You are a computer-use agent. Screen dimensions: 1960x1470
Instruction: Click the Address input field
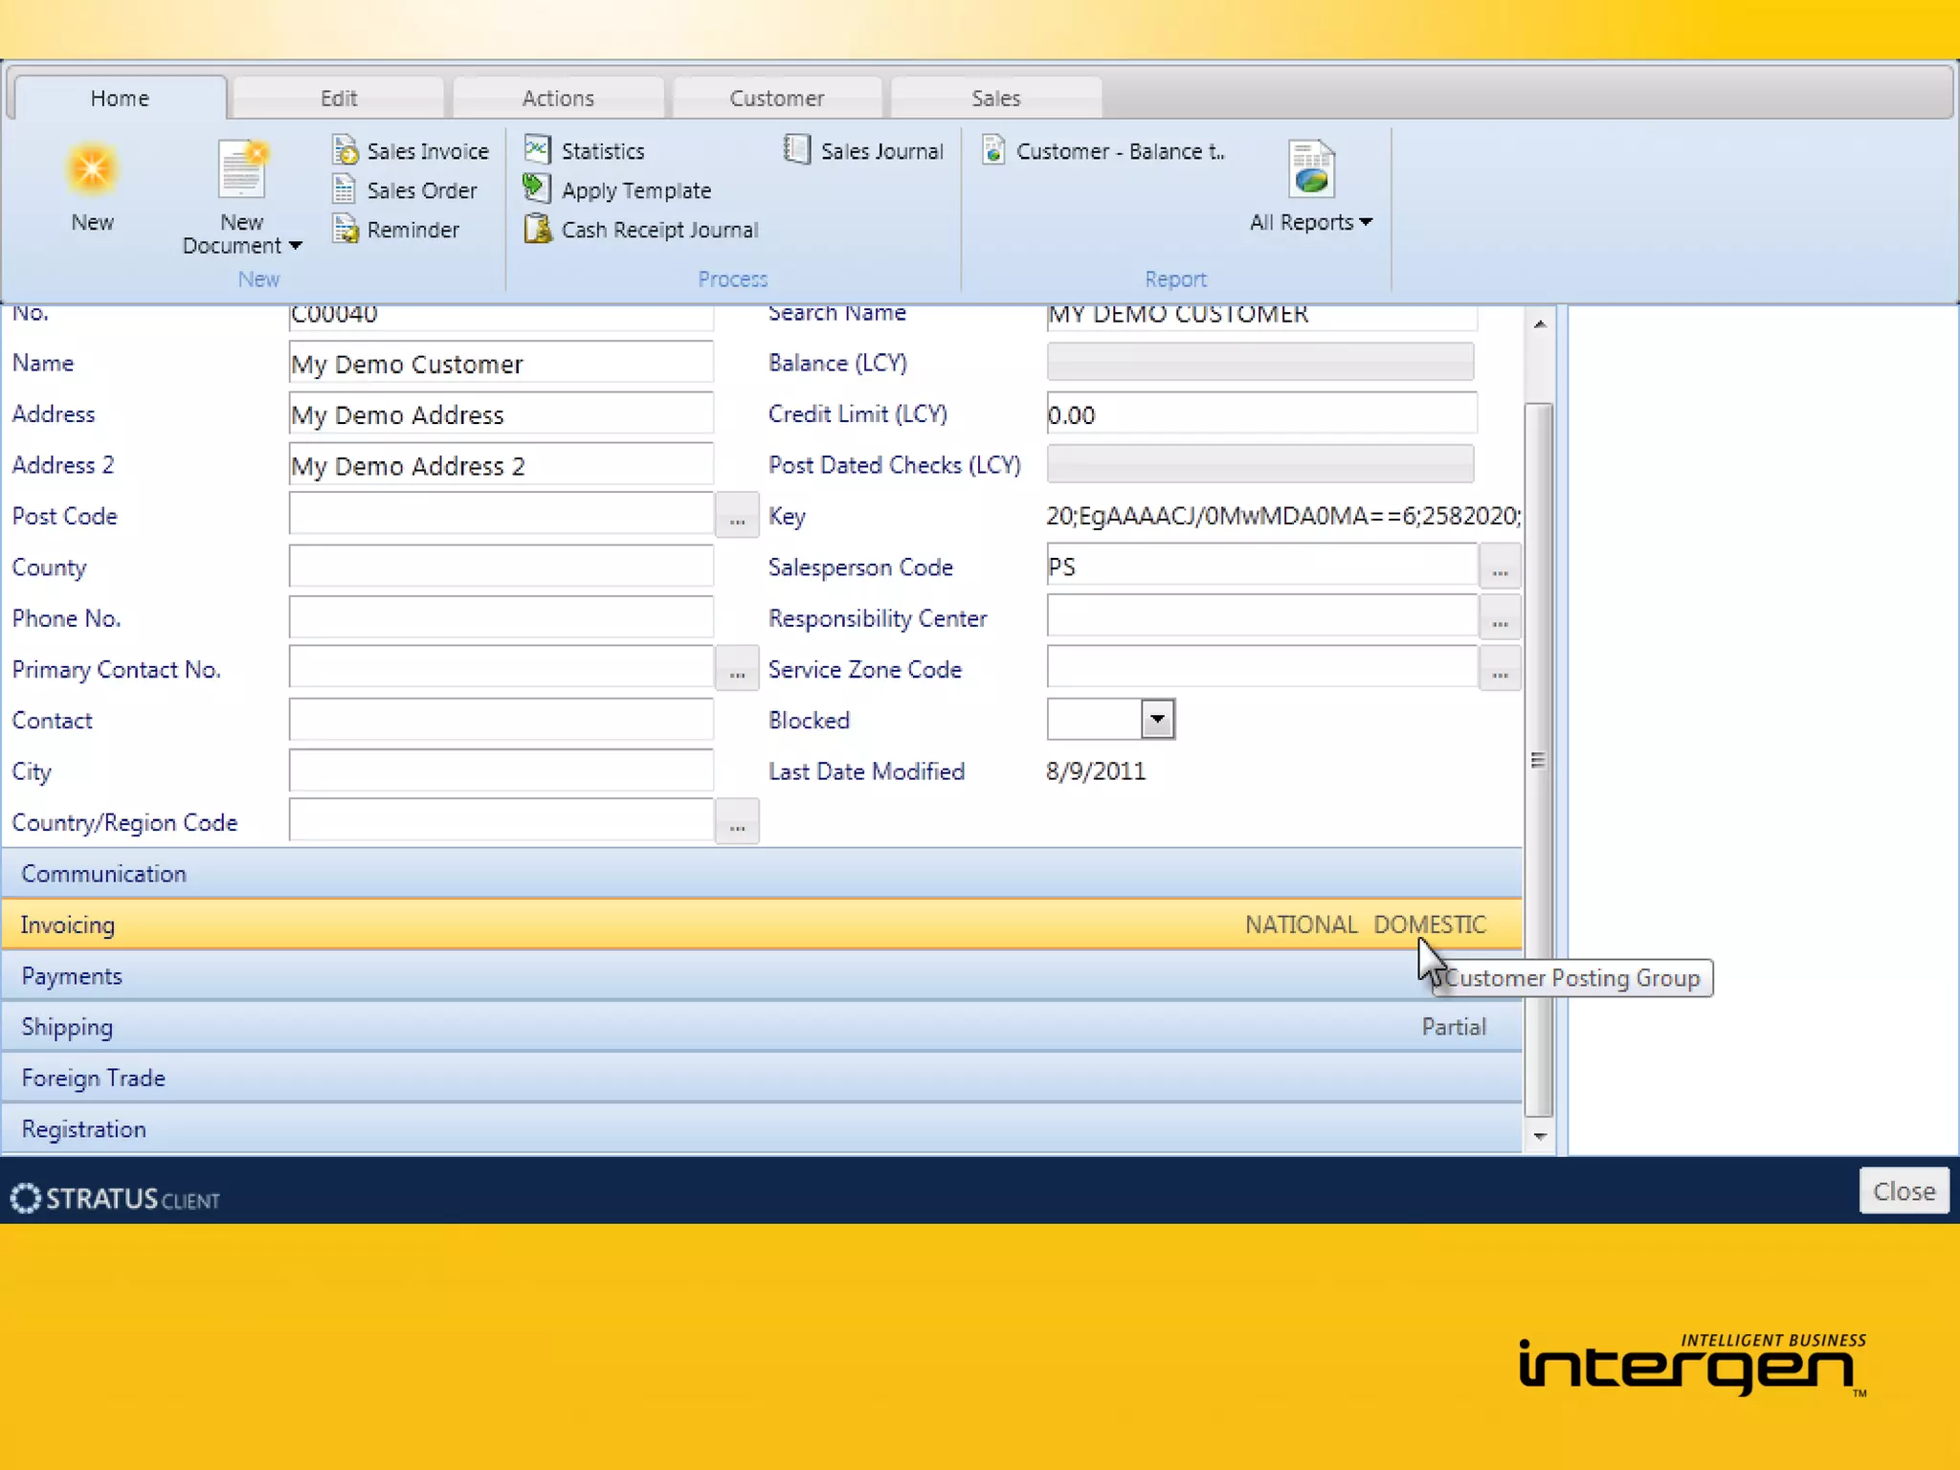(501, 413)
